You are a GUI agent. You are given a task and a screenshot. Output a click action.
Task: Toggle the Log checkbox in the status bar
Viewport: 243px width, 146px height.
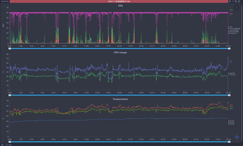tap(6, 145)
